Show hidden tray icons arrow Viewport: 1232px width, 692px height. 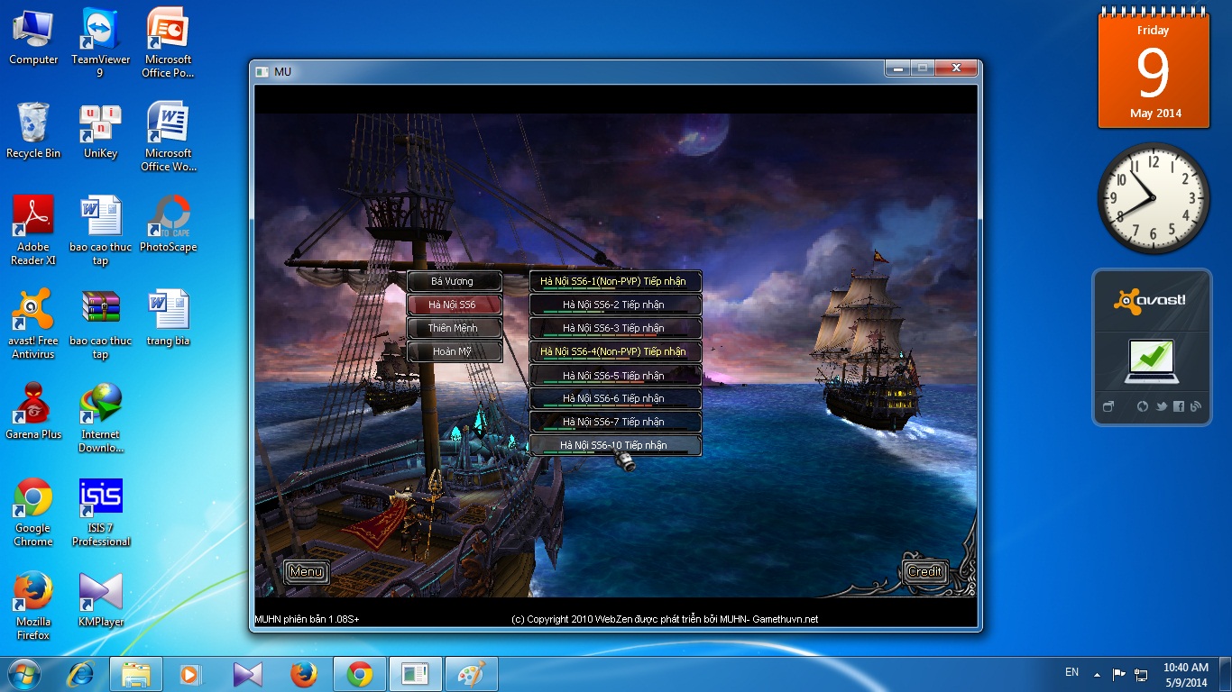point(1097,674)
